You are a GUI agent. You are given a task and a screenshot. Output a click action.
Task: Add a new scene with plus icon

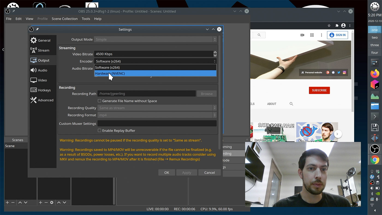point(7,202)
